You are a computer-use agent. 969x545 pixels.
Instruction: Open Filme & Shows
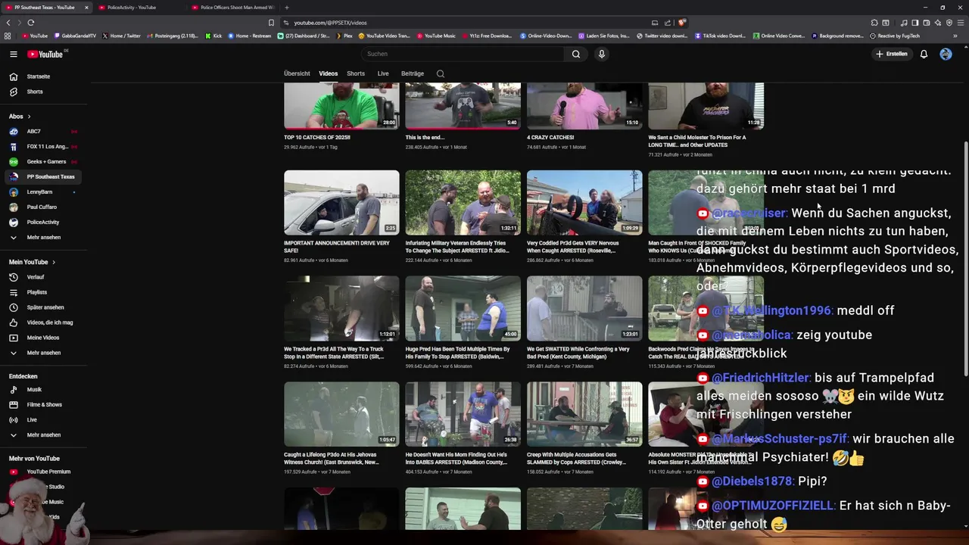point(45,404)
